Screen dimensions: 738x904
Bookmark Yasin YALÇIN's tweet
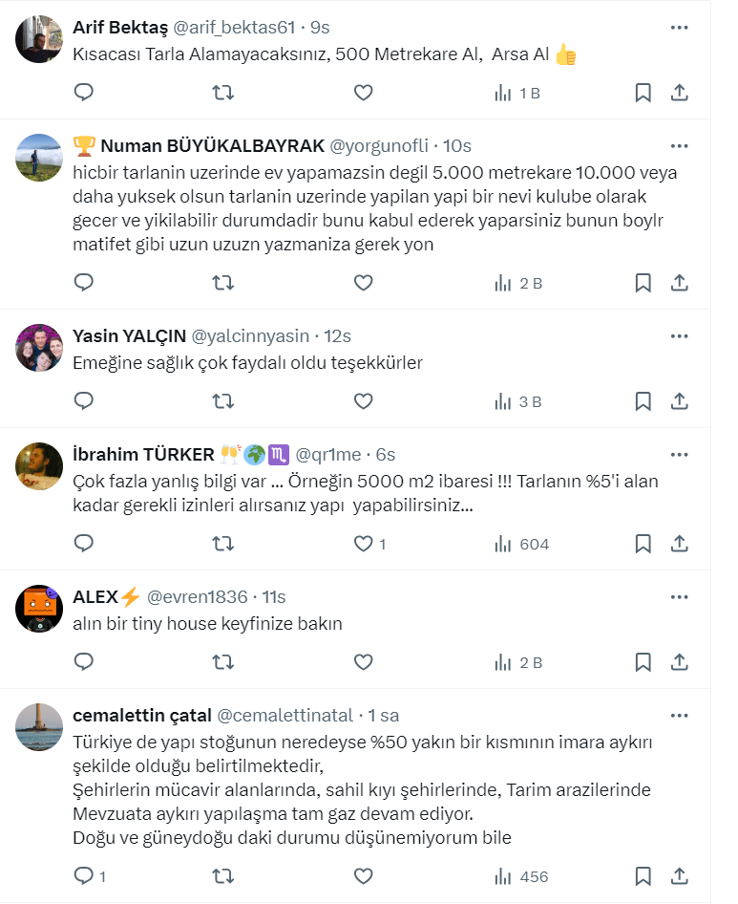tap(643, 401)
